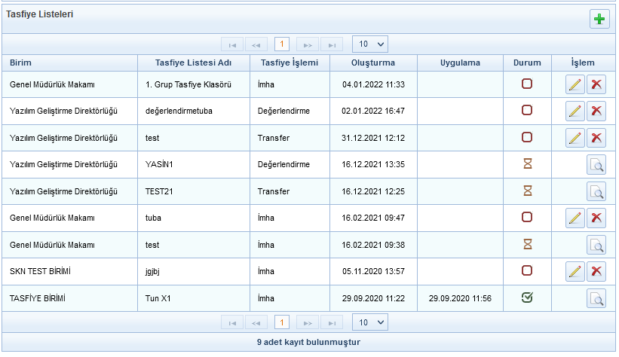Viewport: 619px width, 357px height.
Task: Open the Tun X1 row view icon
Action: click(596, 299)
